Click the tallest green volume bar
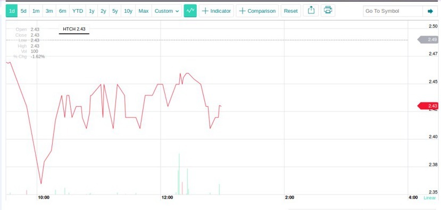Image resolution: width=441 pixels, height=210 pixels. pos(179,174)
